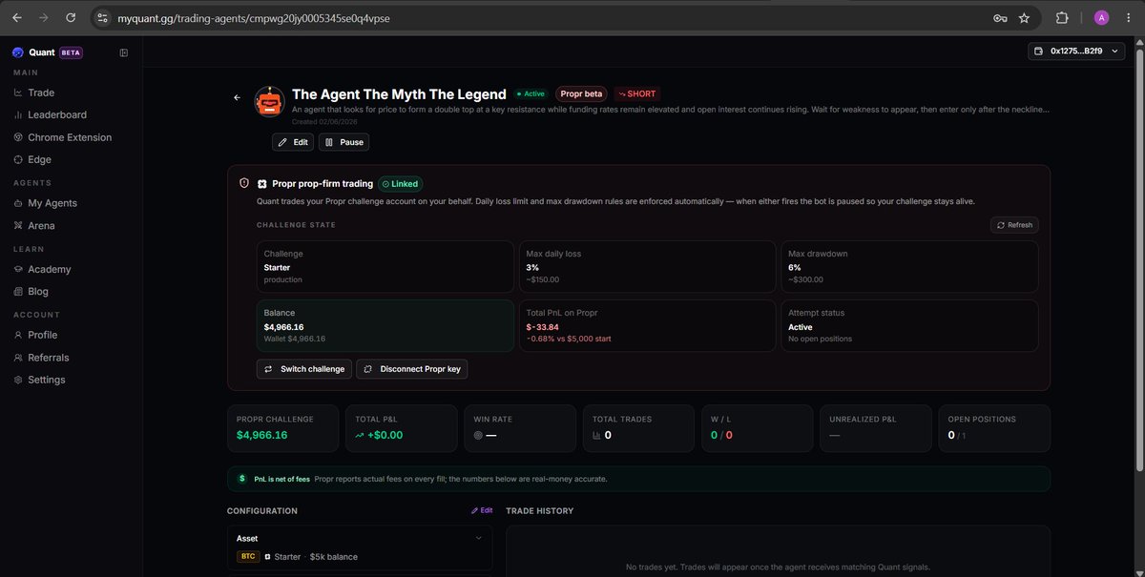Collapse the sidebar panel
The image size is (1145, 577).
point(124,52)
